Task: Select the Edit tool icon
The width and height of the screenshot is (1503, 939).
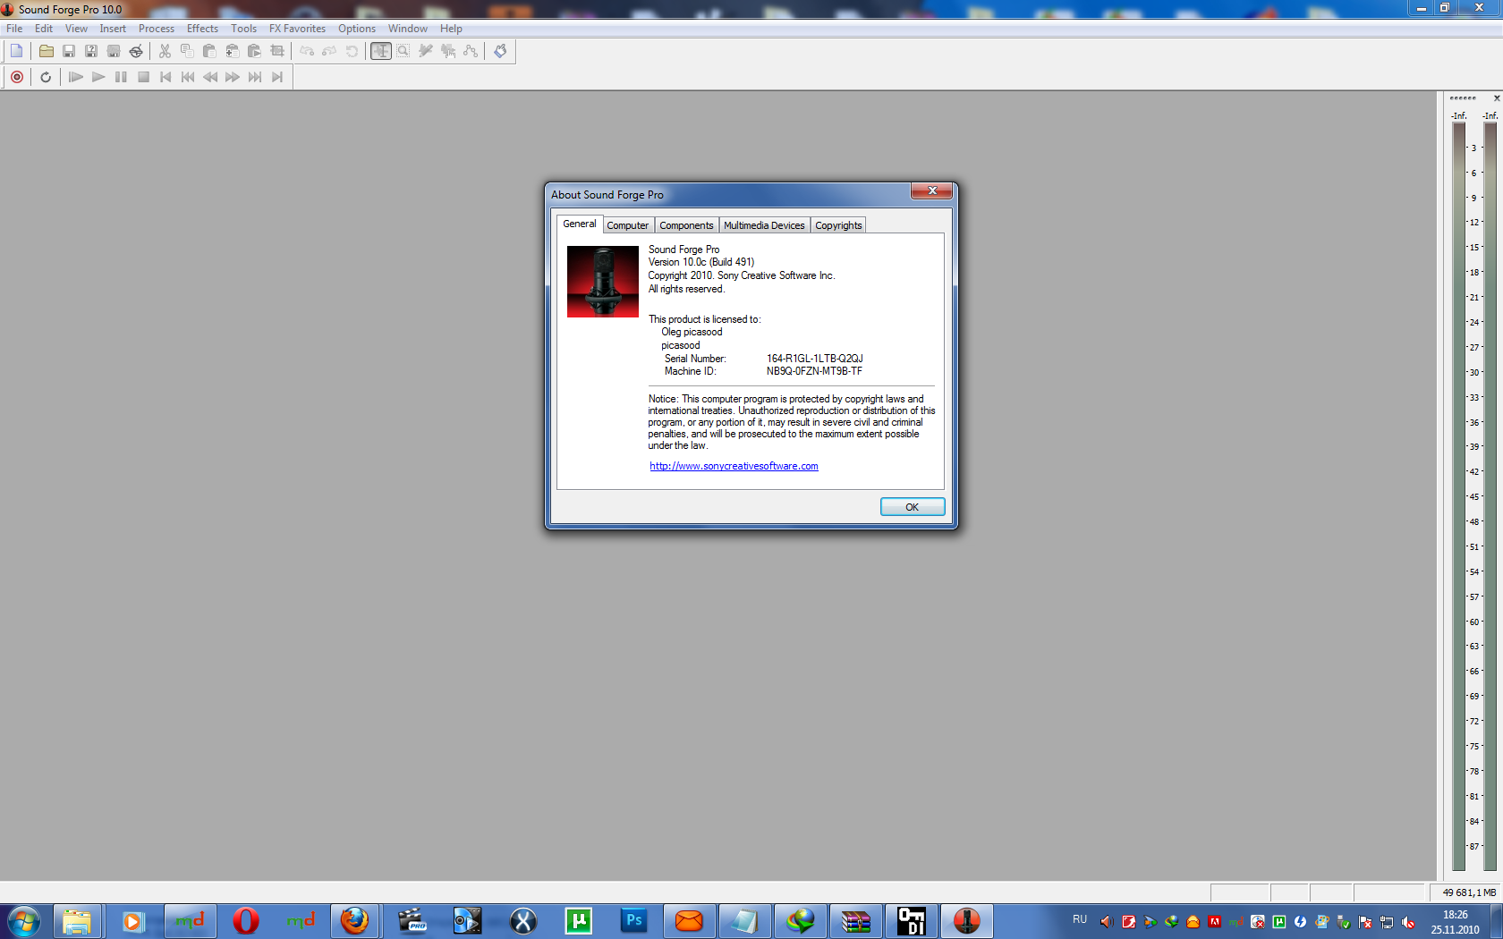Action: click(381, 51)
